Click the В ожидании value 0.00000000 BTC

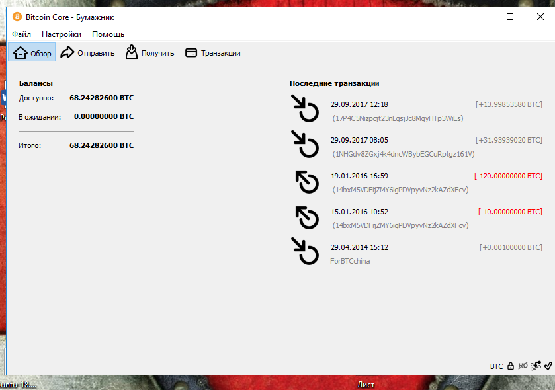point(104,116)
